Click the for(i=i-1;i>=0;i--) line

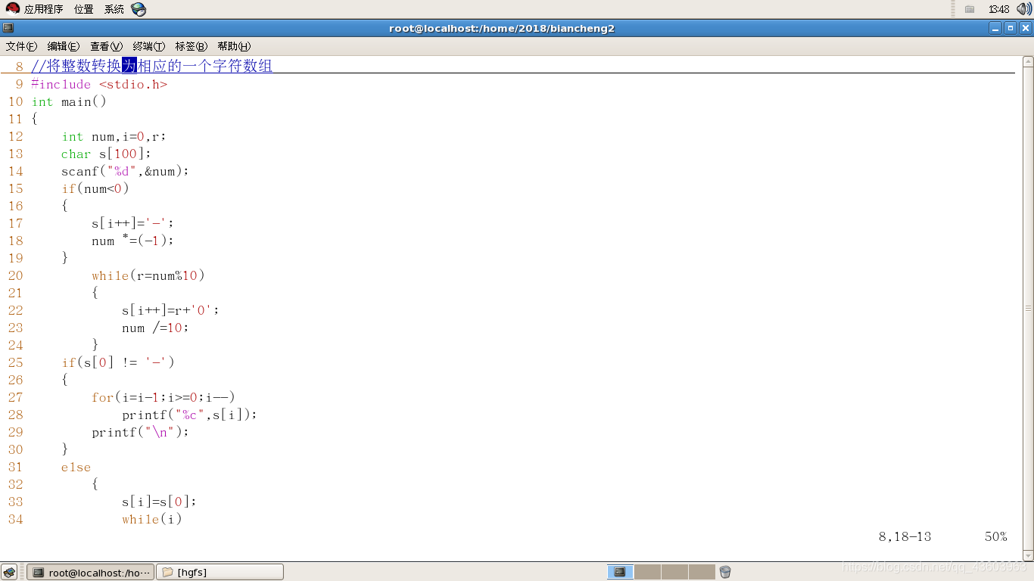tap(164, 398)
